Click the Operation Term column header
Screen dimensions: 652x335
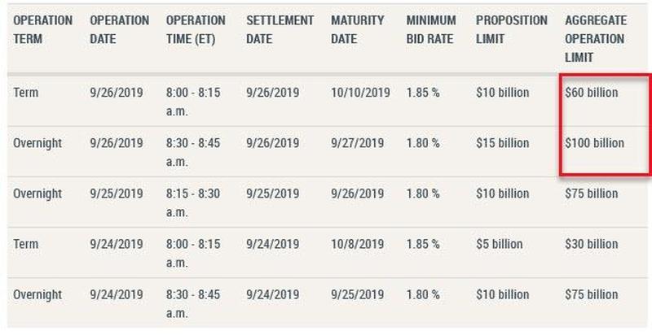pos(43,29)
